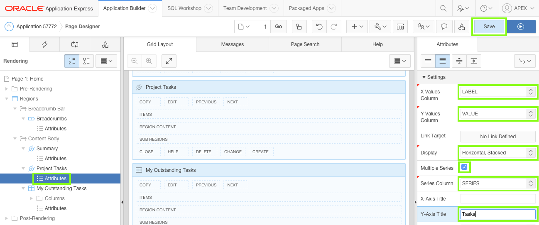Toggle Group by Component Type button
This screenshot has width=539, height=225.
[86, 61]
